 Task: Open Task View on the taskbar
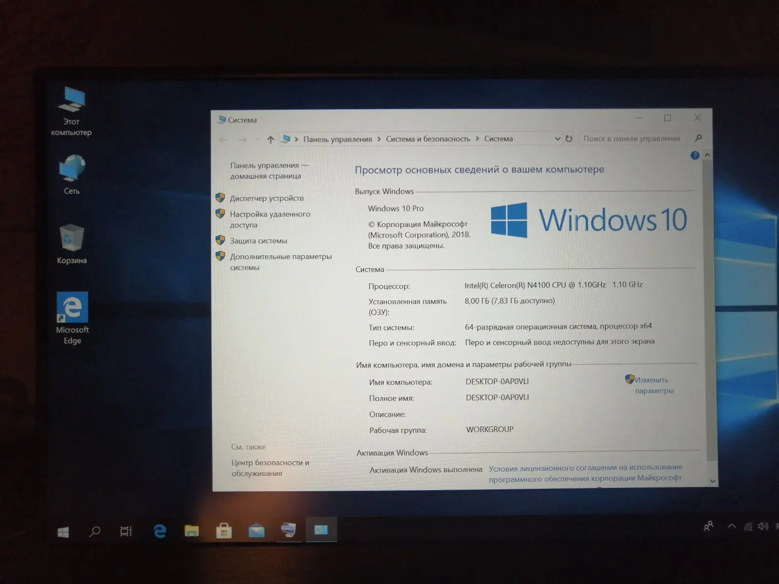[126, 531]
